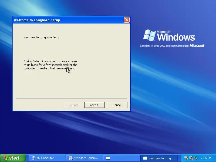This screenshot has height=162, width=216.
Task: Click the Next > button in Longhorn Setup
Action: pyautogui.click(x=94, y=105)
